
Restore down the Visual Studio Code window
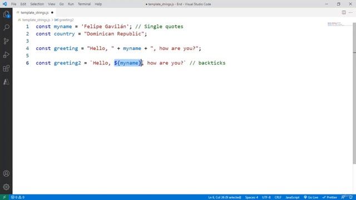point(339,4)
